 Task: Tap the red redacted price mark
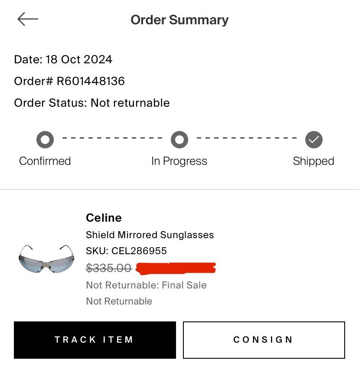pos(176,268)
